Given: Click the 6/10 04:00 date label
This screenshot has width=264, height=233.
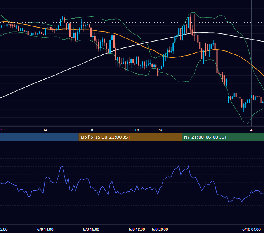Looking at the screenshot, I should [x=251, y=229].
